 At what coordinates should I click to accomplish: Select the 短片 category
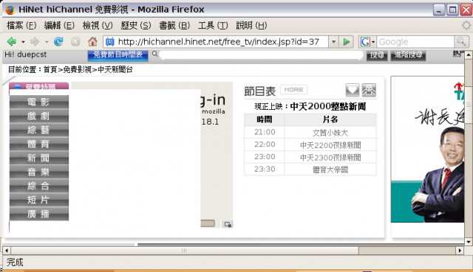(39, 200)
